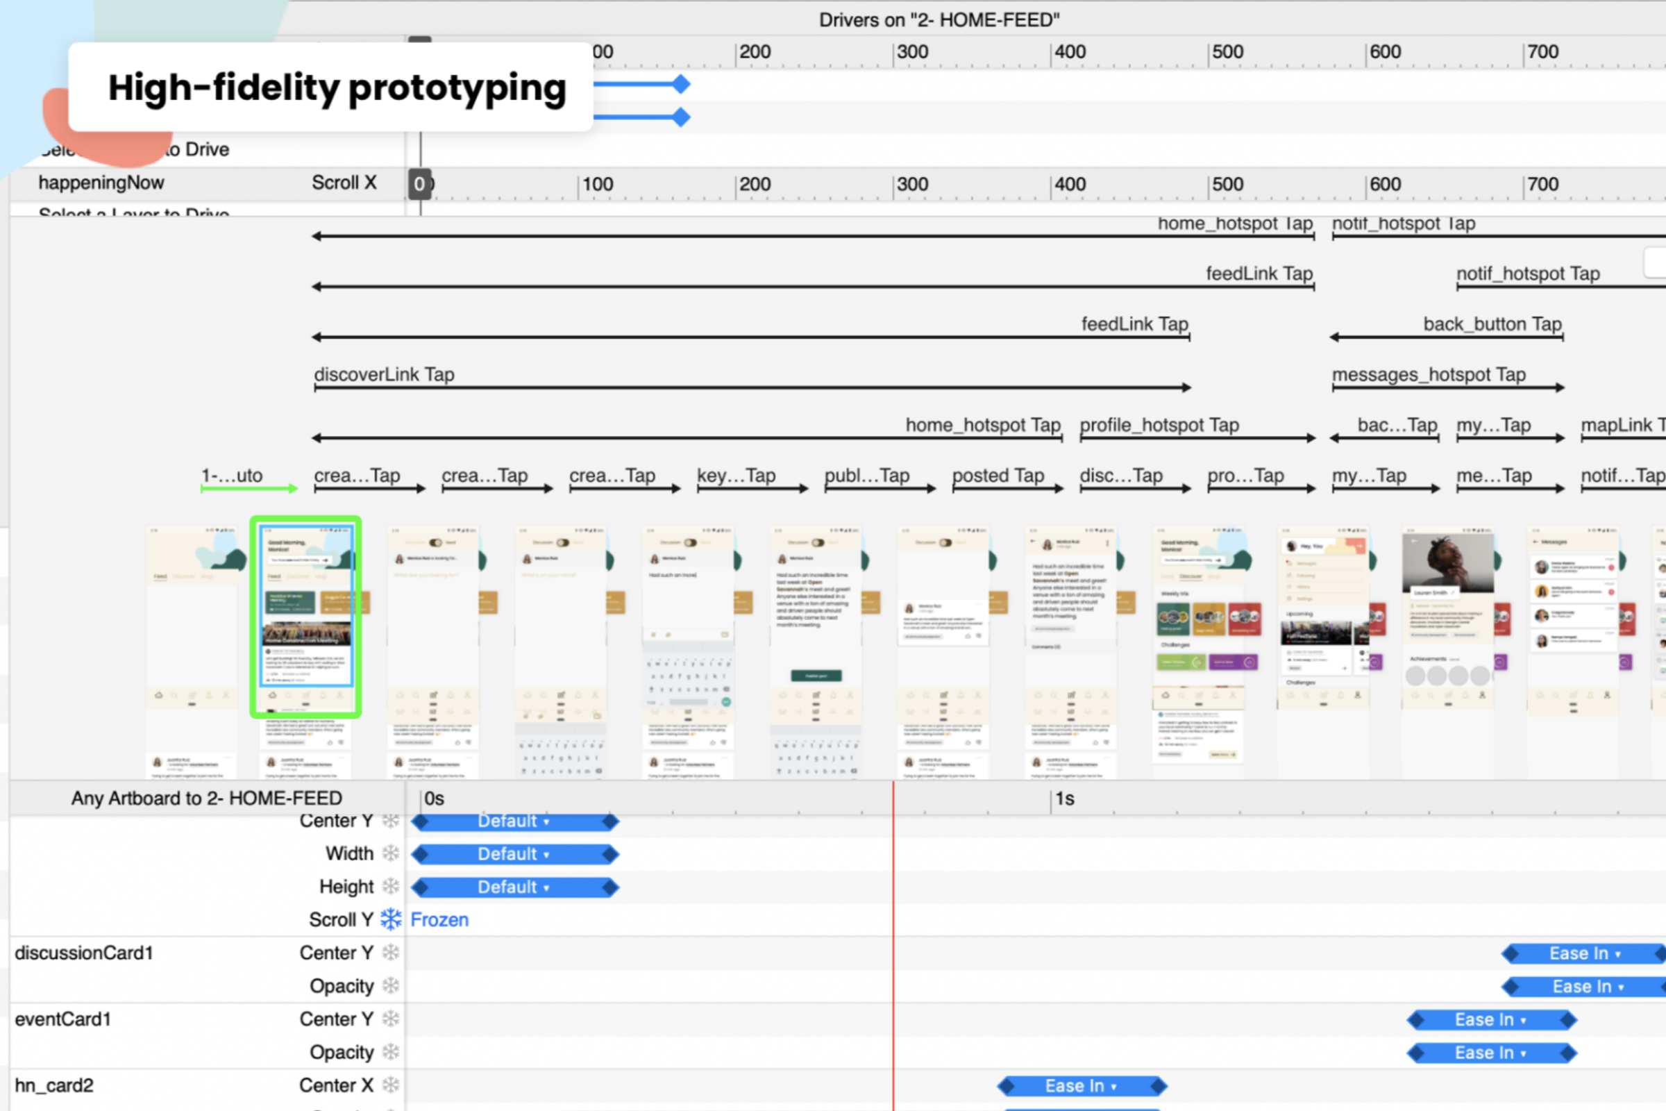The width and height of the screenshot is (1666, 1111).
Task: Toggle freeze snowflake for Height property
Action: [x=390, y=887]
